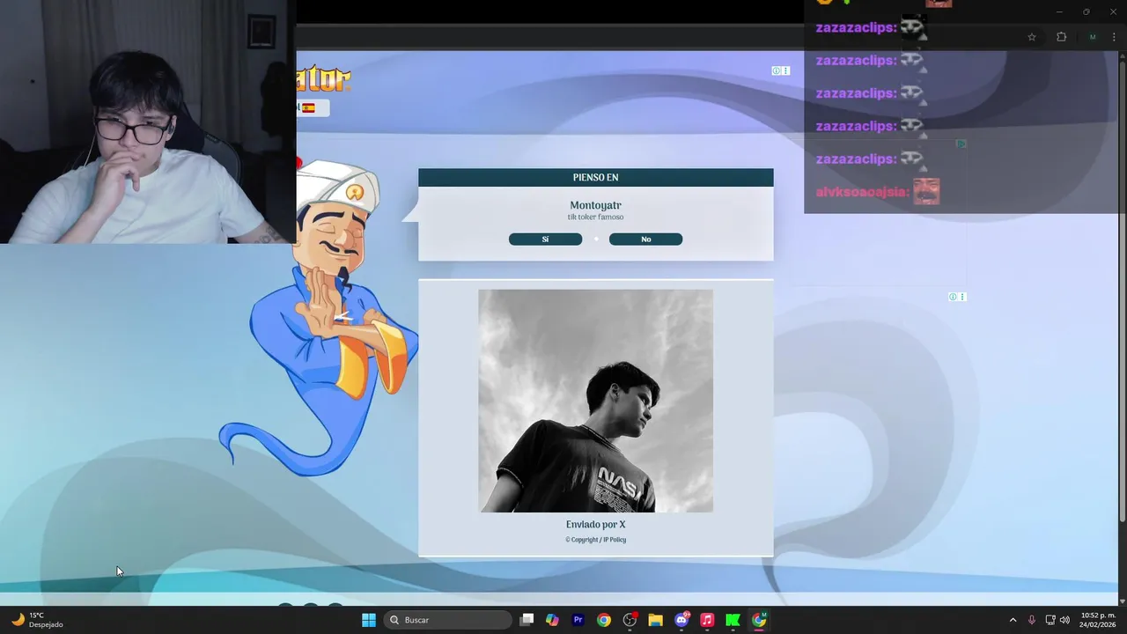The width and height of the screenshot is (1127, 634).
Task: Click the 'tik toker famoso' description
Action: pos(596,217)
